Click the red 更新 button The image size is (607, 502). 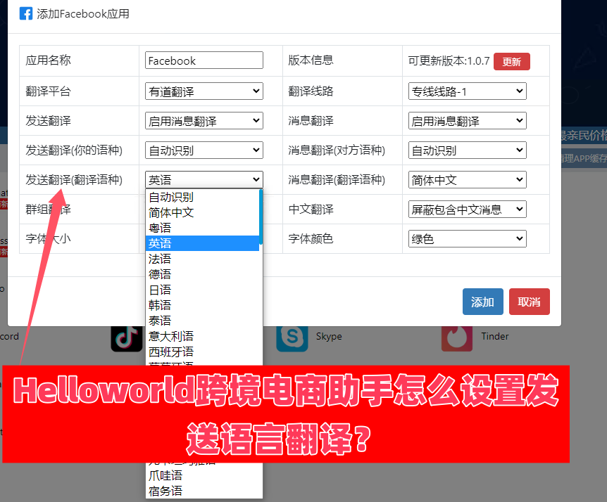(x=512, y=61)
